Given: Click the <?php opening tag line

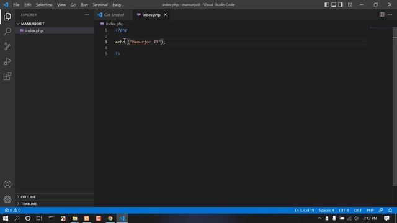Looking at the screenshot, I should tap(122, 30).
